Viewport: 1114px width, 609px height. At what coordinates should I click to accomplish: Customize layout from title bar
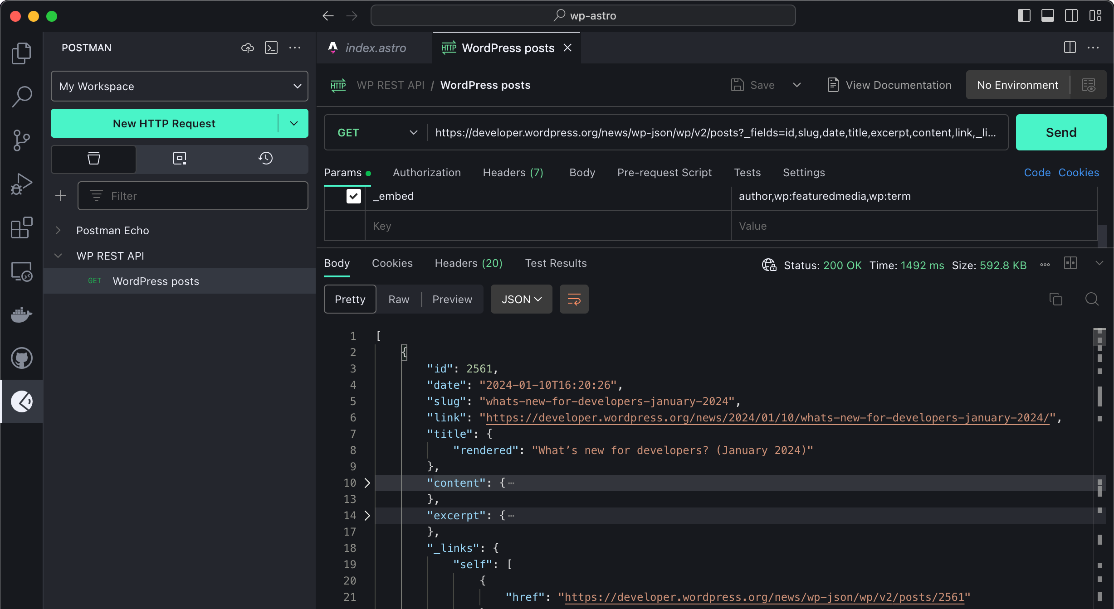pyautogui.click(x=1095, y=16)
